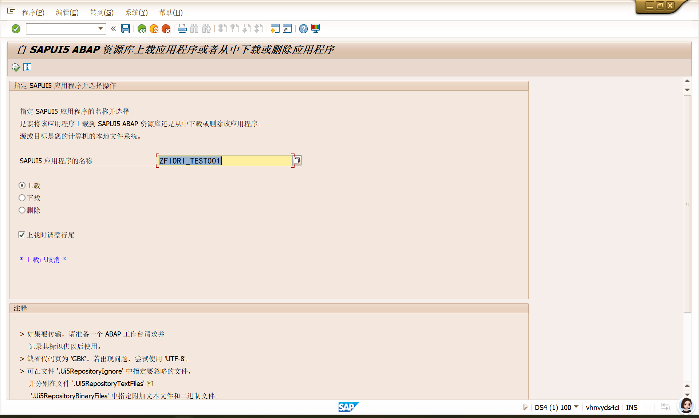Viewport: 699px width, 418px height.
Task: Click the Print icon
Action: coord(182,29)
